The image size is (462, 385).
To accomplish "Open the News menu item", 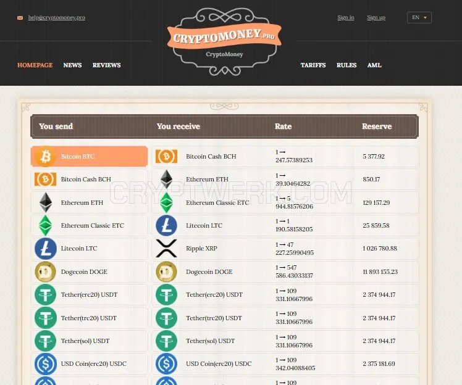I will [72, 65].
